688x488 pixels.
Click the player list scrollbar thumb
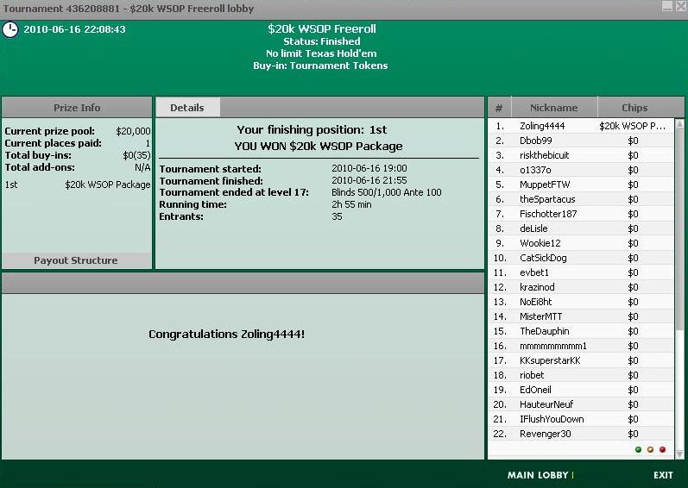point(679,230)
